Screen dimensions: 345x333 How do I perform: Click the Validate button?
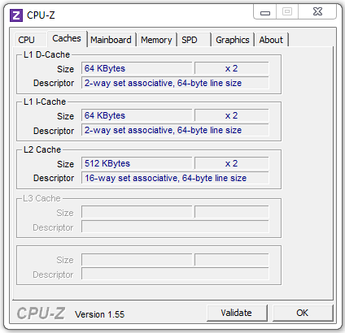click(x=237, y=313)
